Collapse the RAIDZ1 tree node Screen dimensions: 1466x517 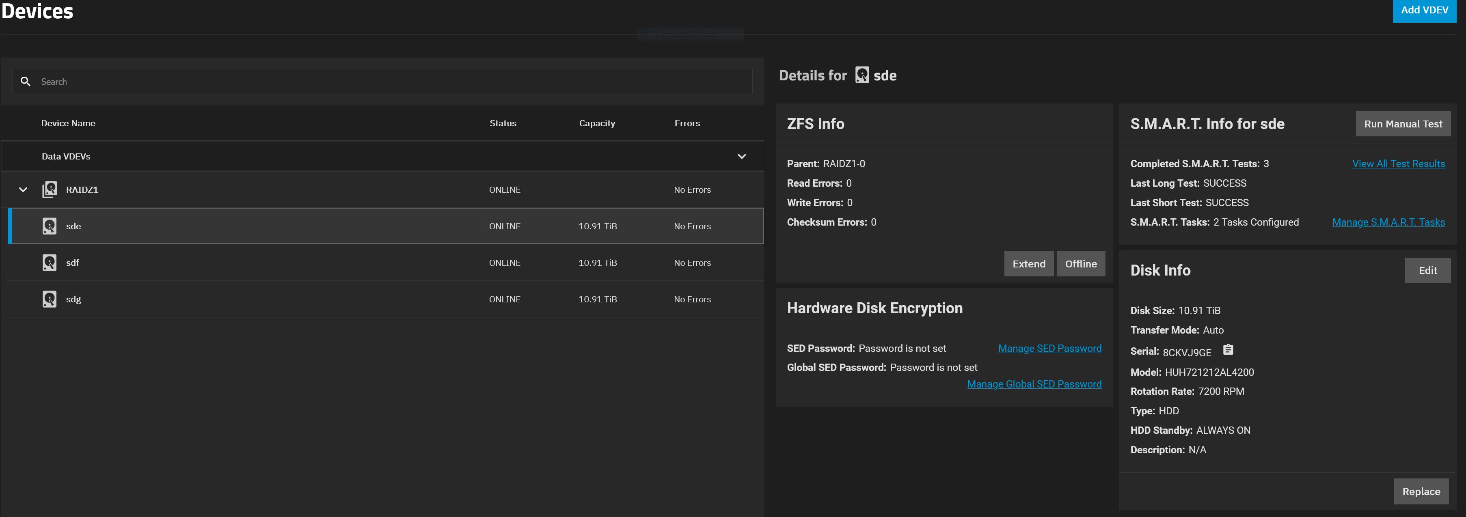pos(23,190)
